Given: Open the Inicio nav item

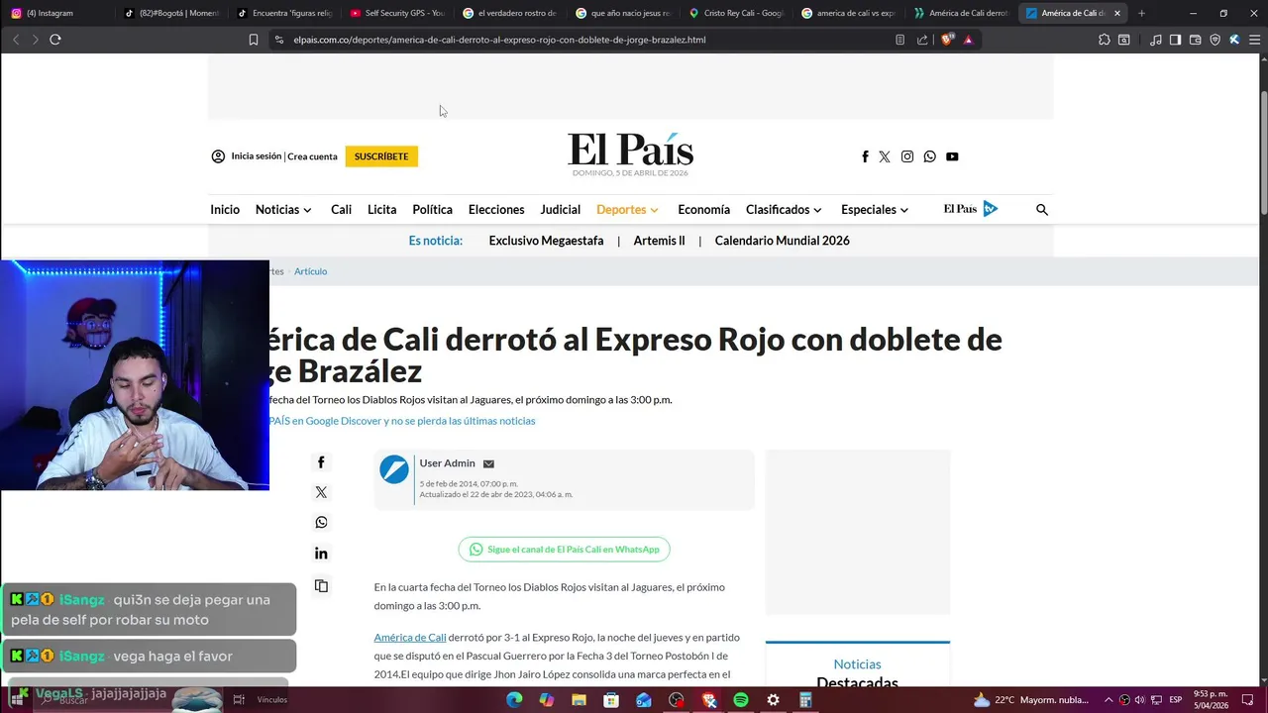Looking at the screenshot, I should pos(225,210).
